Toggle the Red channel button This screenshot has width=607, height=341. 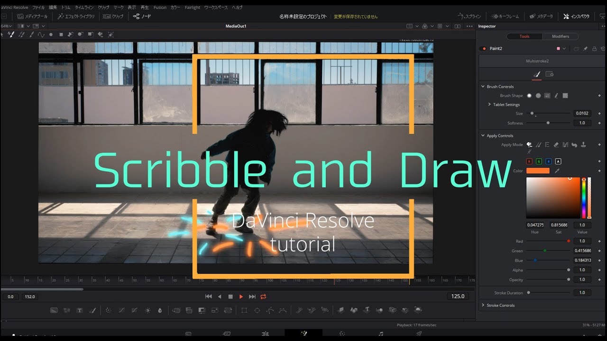[x=530, y=162]
